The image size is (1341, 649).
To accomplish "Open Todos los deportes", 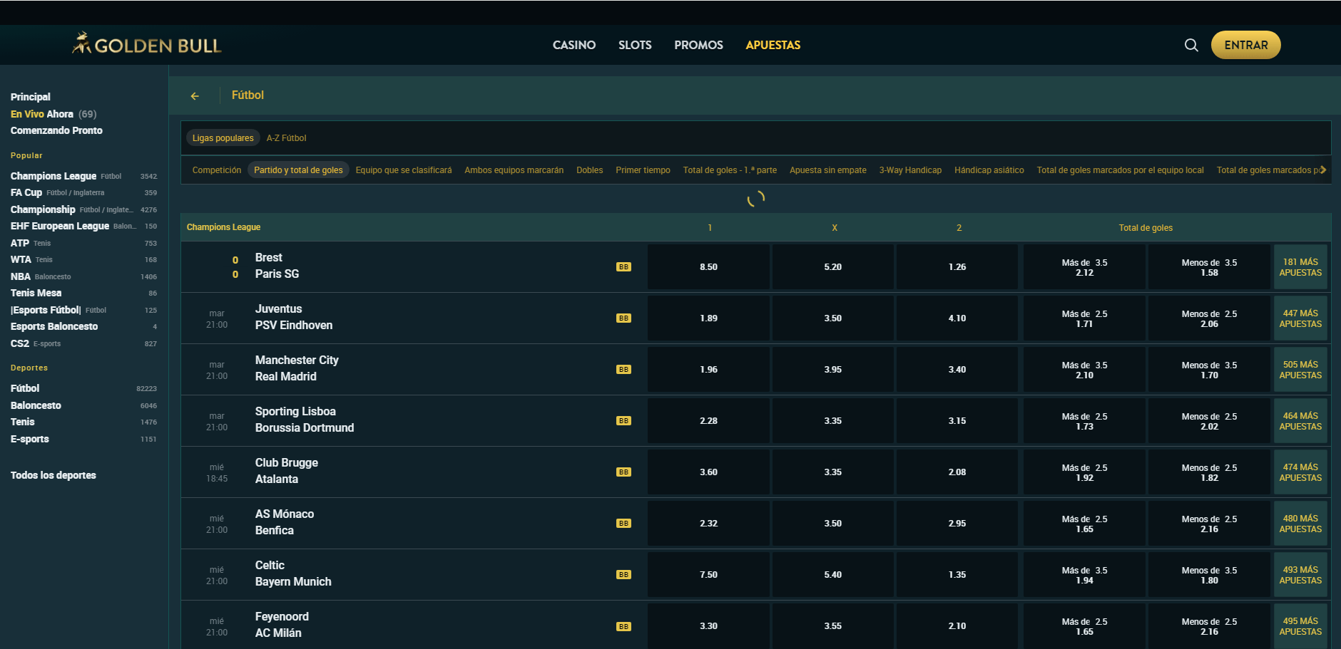I will [53, 475].
